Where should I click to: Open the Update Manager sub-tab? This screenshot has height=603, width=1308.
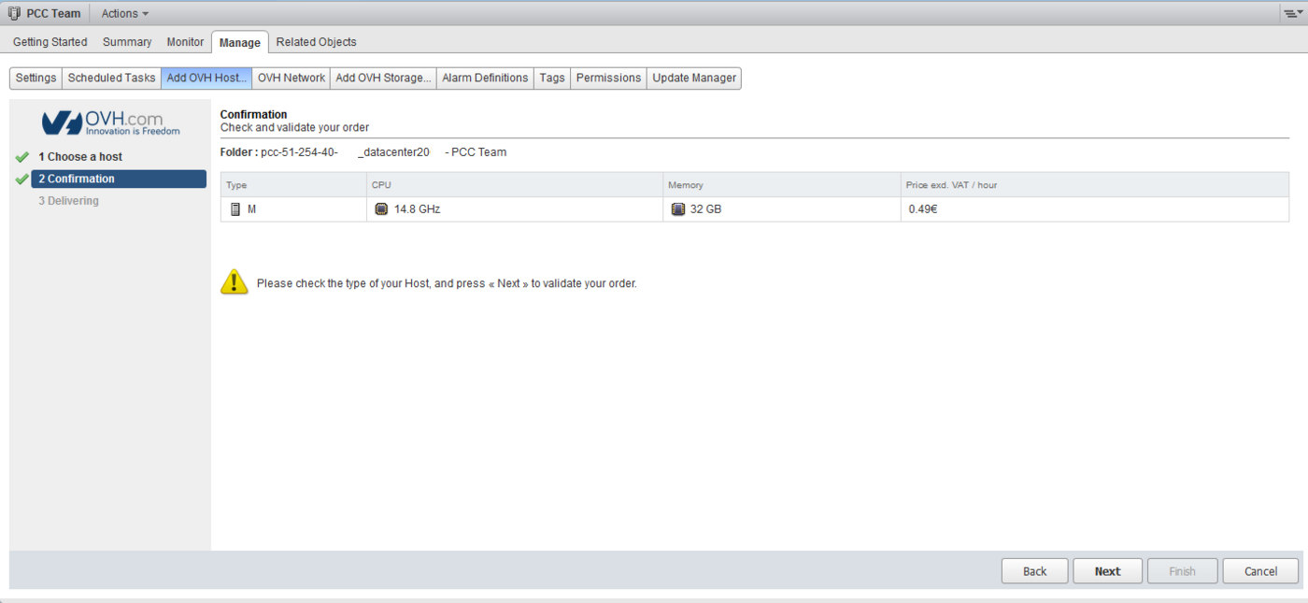694,79
